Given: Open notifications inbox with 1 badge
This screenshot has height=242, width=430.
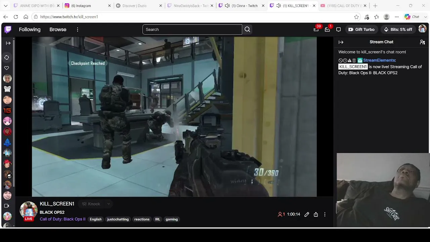Looking at the screenshot, I should (x=327, y=30).
